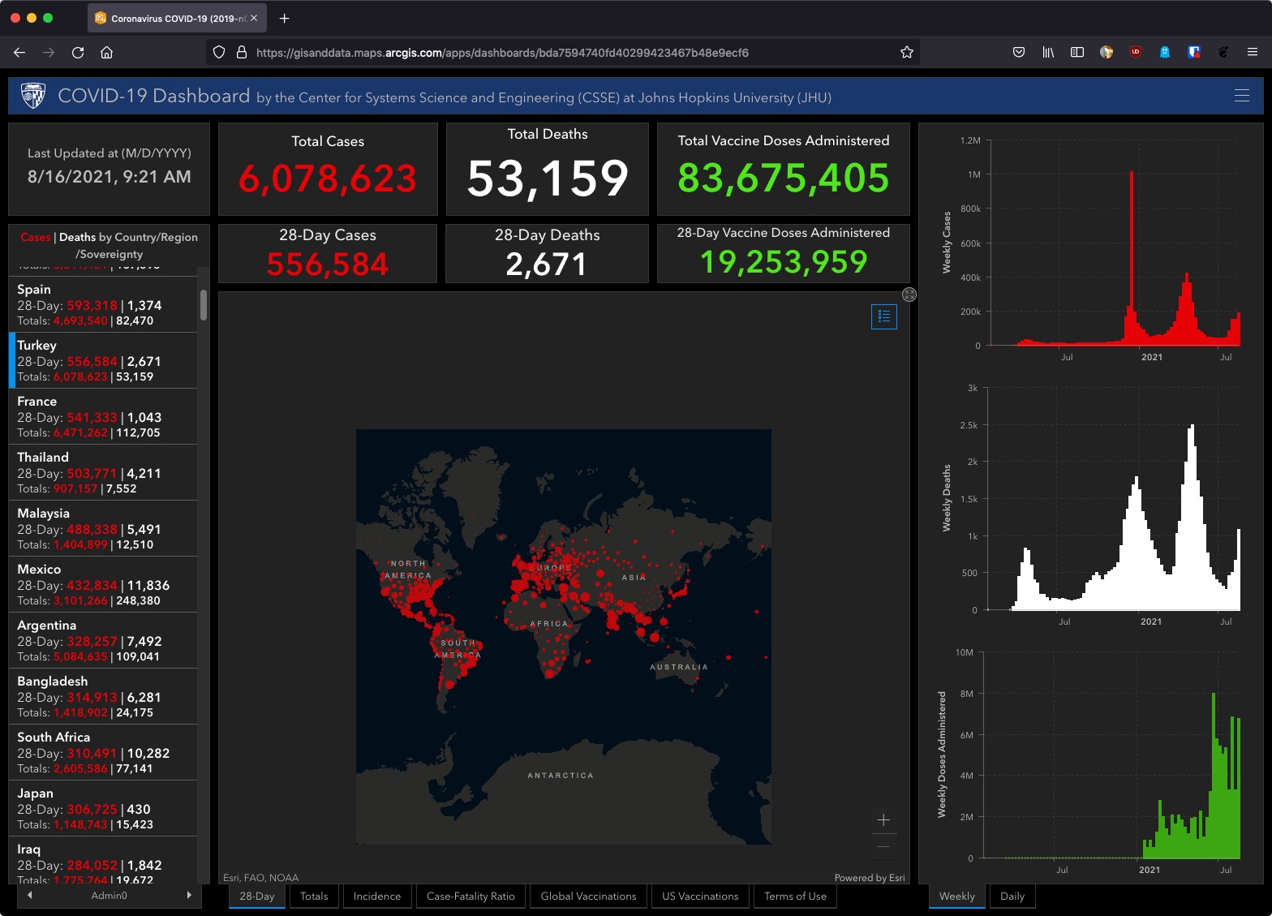Switch to the Totals map tab
Screen dimensions: 1272x916
pos(314,897)
